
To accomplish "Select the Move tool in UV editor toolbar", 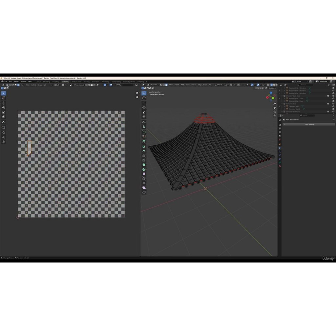I will point(4,103).
